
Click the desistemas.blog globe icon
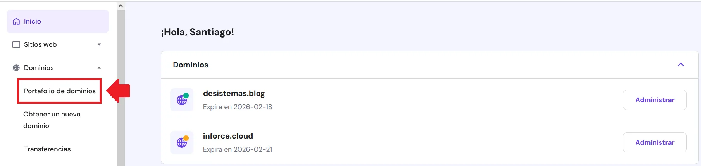pyautogui.click(x=182, y=100)
